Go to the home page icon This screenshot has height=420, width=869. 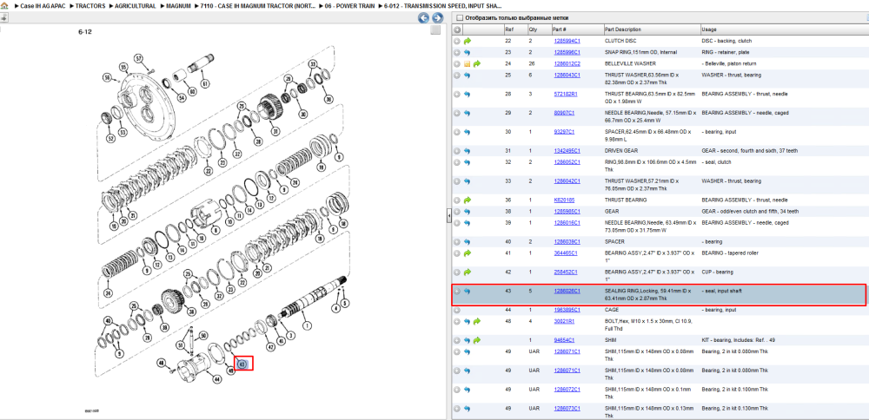point(3,5)
